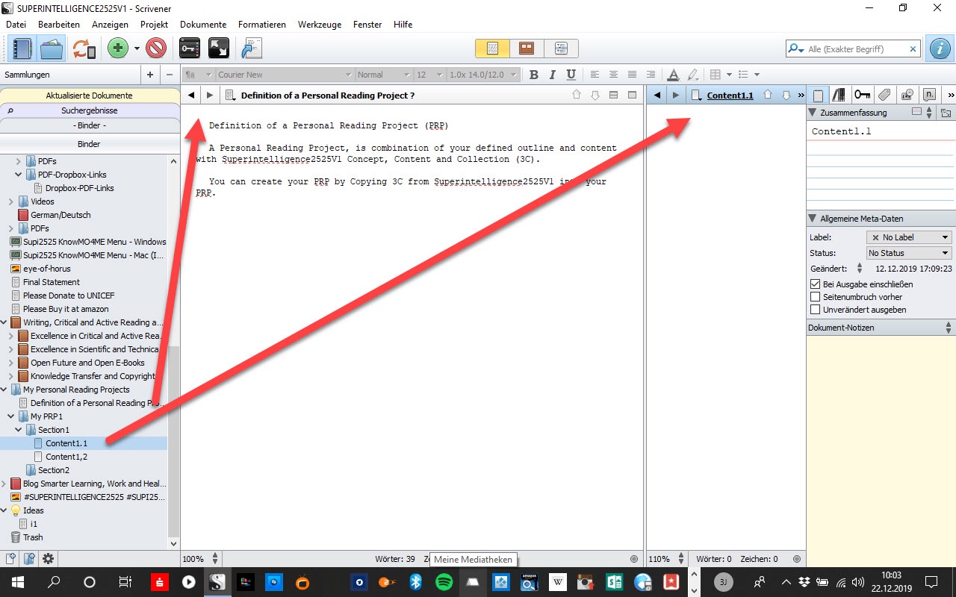
Task: Enable 'Seitenumbruch vorher' checkbox
Action: 816,297
